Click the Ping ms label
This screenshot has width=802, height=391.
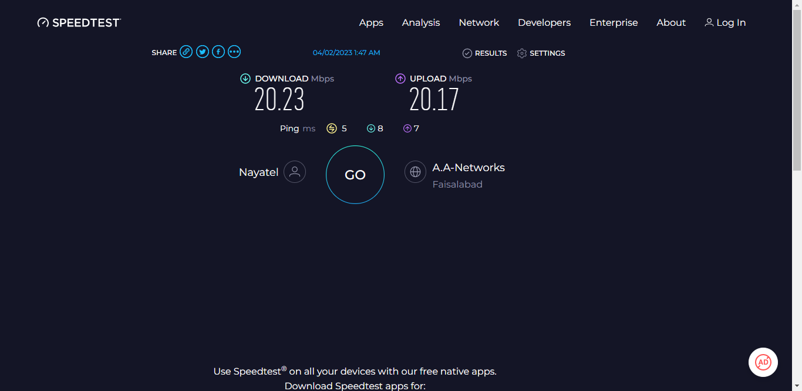tap(298, 128)
